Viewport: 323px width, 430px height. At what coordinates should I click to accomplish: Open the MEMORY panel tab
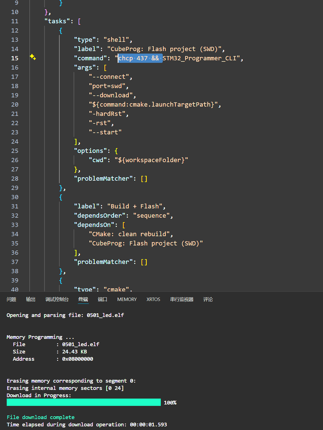[127, 300]
